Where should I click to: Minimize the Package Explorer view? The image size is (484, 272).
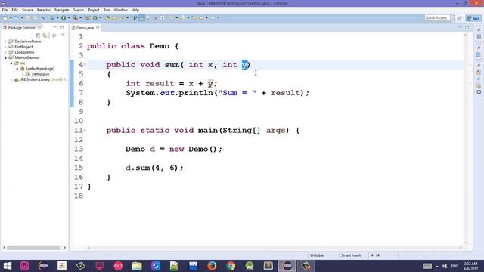click(x=55, y=27)
